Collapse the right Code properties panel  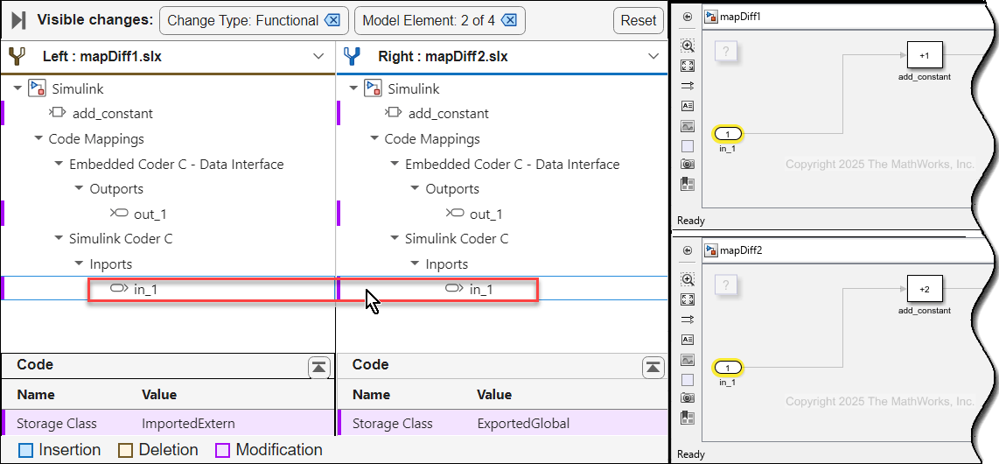coord(653,367)
